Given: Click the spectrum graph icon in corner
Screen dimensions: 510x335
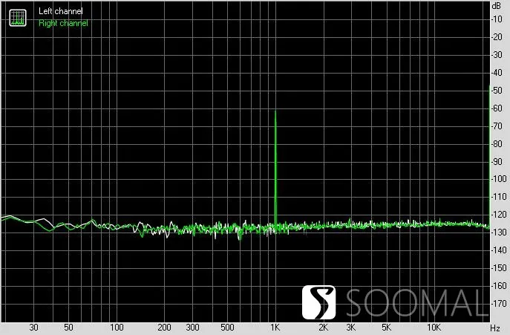Looking at the screenshot, I should [x=18, y=18].
